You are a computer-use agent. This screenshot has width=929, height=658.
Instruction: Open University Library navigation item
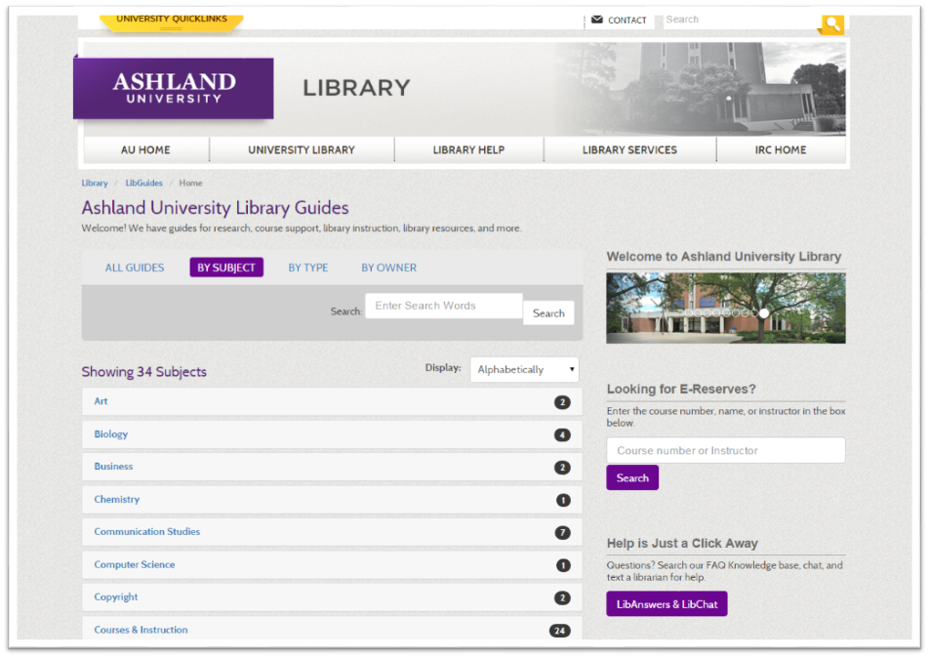coord(302,150)
